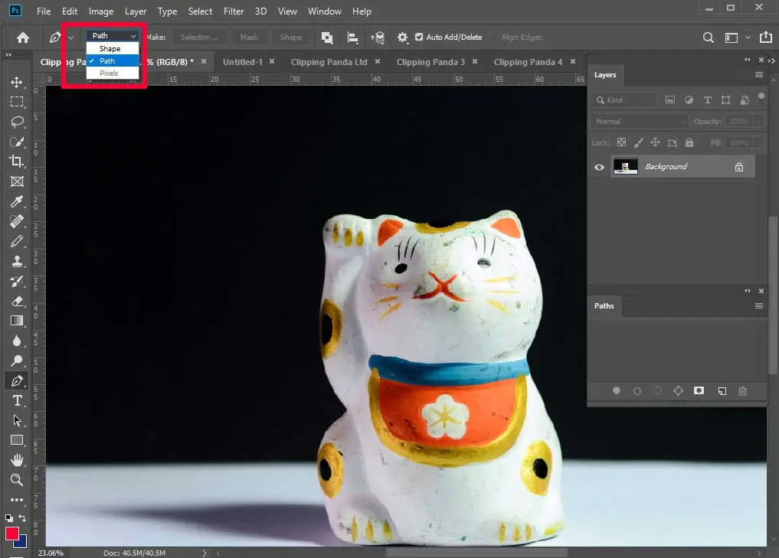Open the Filter menu
779x558 pixels.
pyautogui.click(x=234, y=11)
